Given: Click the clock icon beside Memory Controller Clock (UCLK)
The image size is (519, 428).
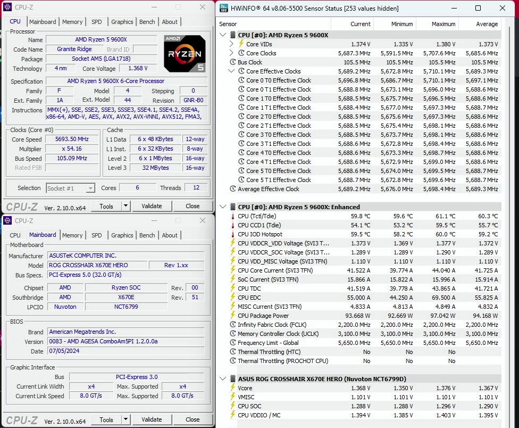Looking at the screenshot, I should 233,334.
